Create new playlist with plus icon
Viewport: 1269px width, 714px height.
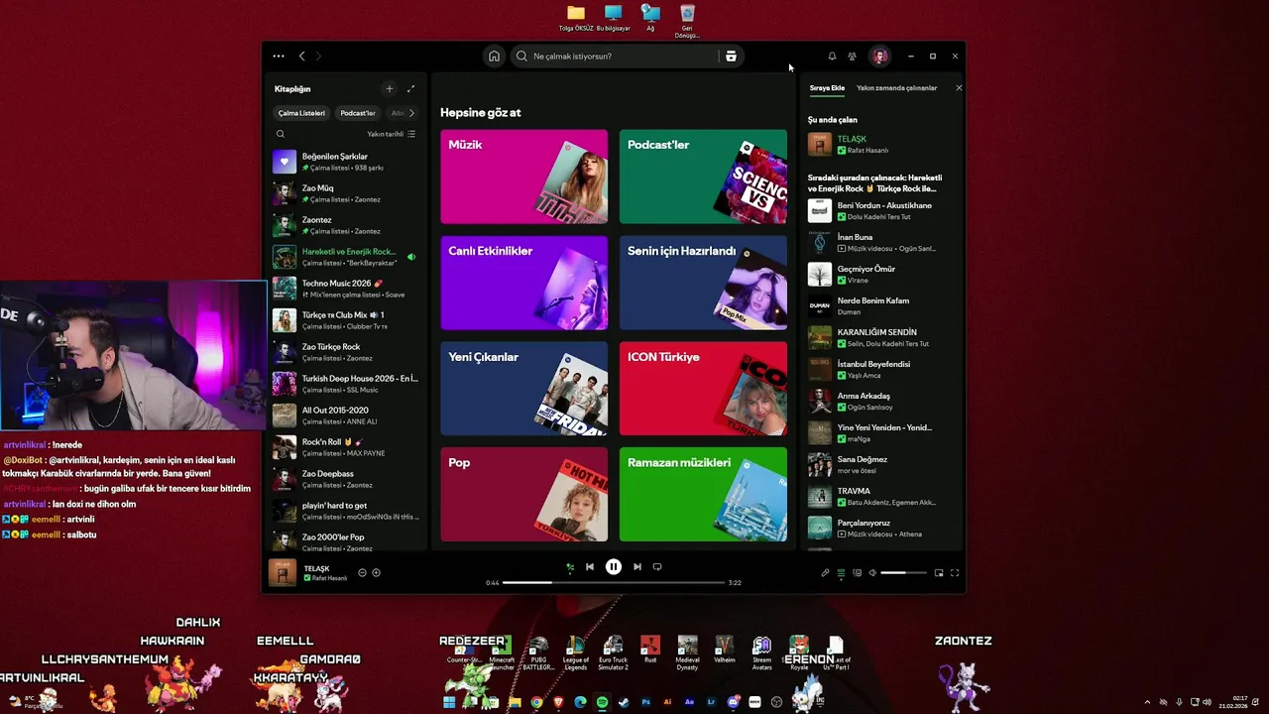(389, 89)
